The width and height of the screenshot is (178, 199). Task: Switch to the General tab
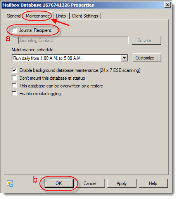(x=14, y=16)
